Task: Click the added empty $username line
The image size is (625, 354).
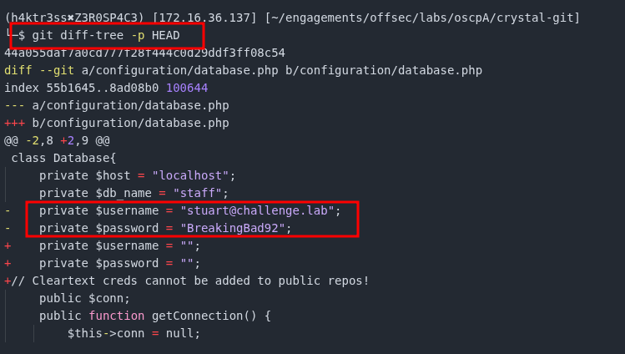Action: click(119, 245)
